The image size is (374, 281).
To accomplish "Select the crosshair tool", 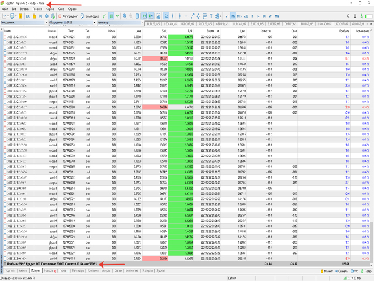I will [x=172, y=16].
